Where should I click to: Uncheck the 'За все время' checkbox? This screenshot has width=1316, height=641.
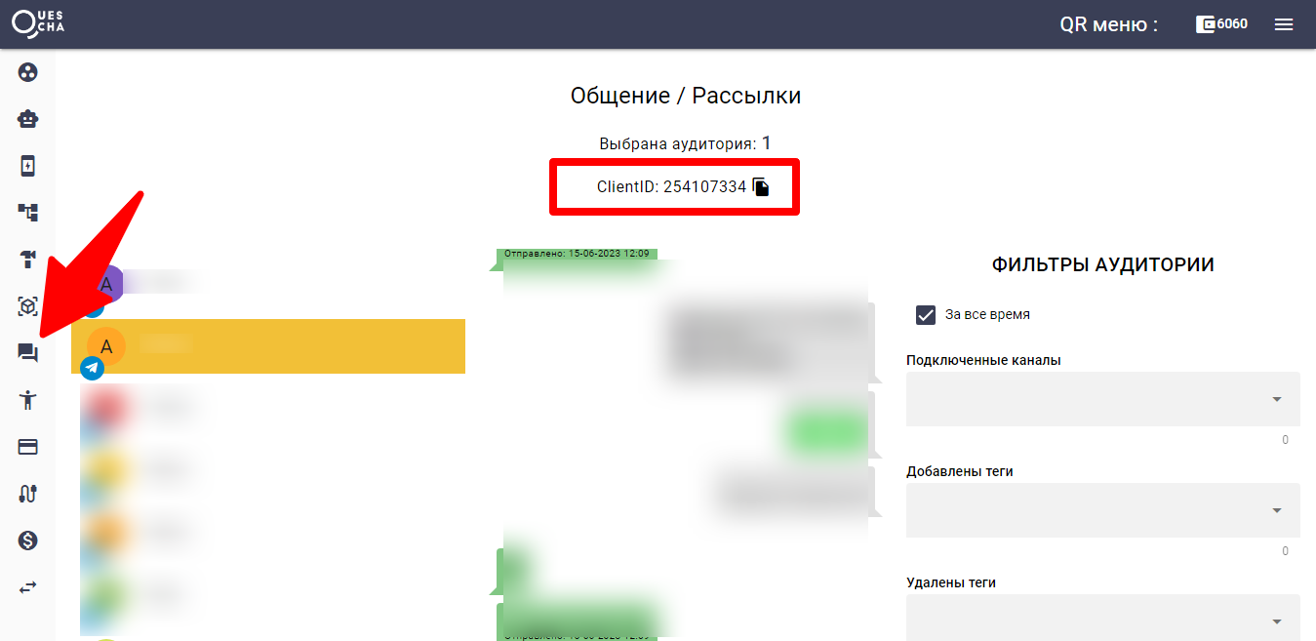point(926,314)
